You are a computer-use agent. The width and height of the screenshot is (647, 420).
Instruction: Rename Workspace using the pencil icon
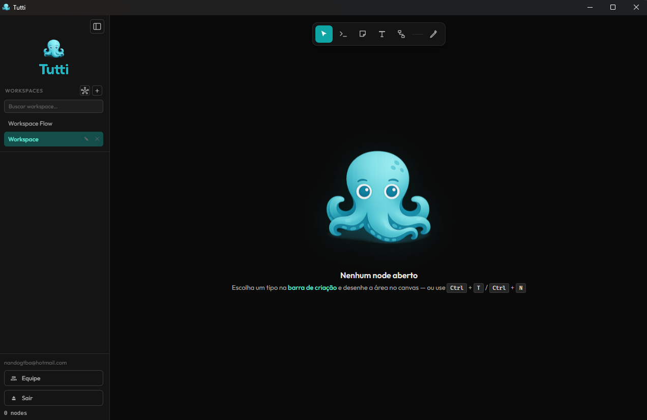pos(86,139)
